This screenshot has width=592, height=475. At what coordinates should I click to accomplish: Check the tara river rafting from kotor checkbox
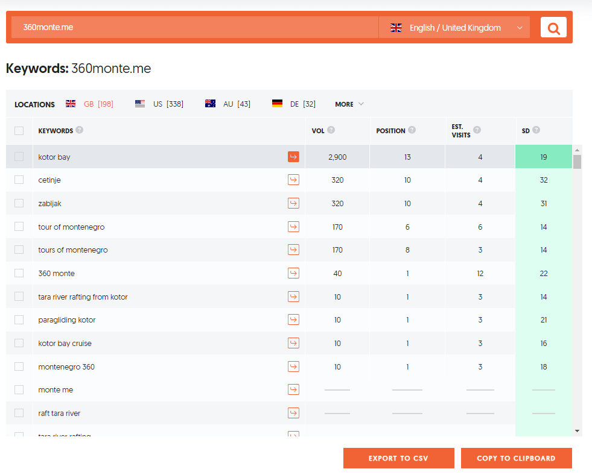[x=19, y=297]
